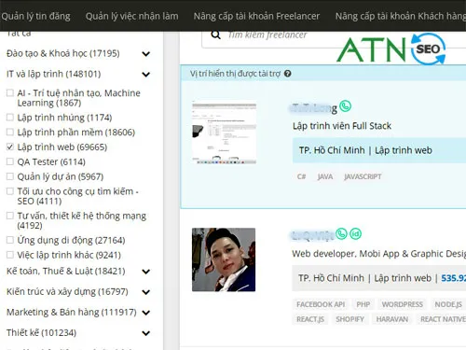
Task: Click the C# skill tag
Action: pos(301,176)
